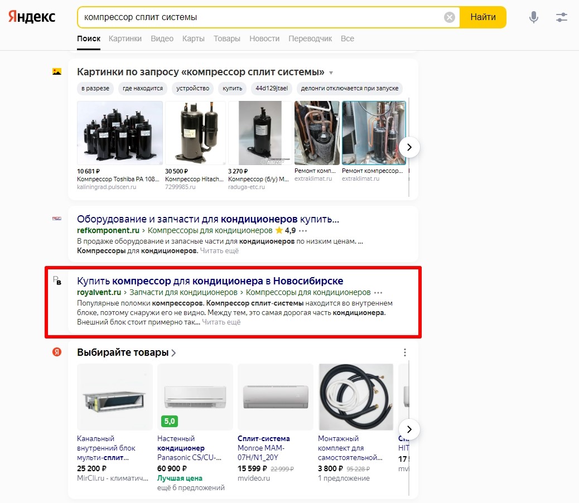Open three-dot menu for products block
This screenshot has height=503, width=579.
[405, 352]
